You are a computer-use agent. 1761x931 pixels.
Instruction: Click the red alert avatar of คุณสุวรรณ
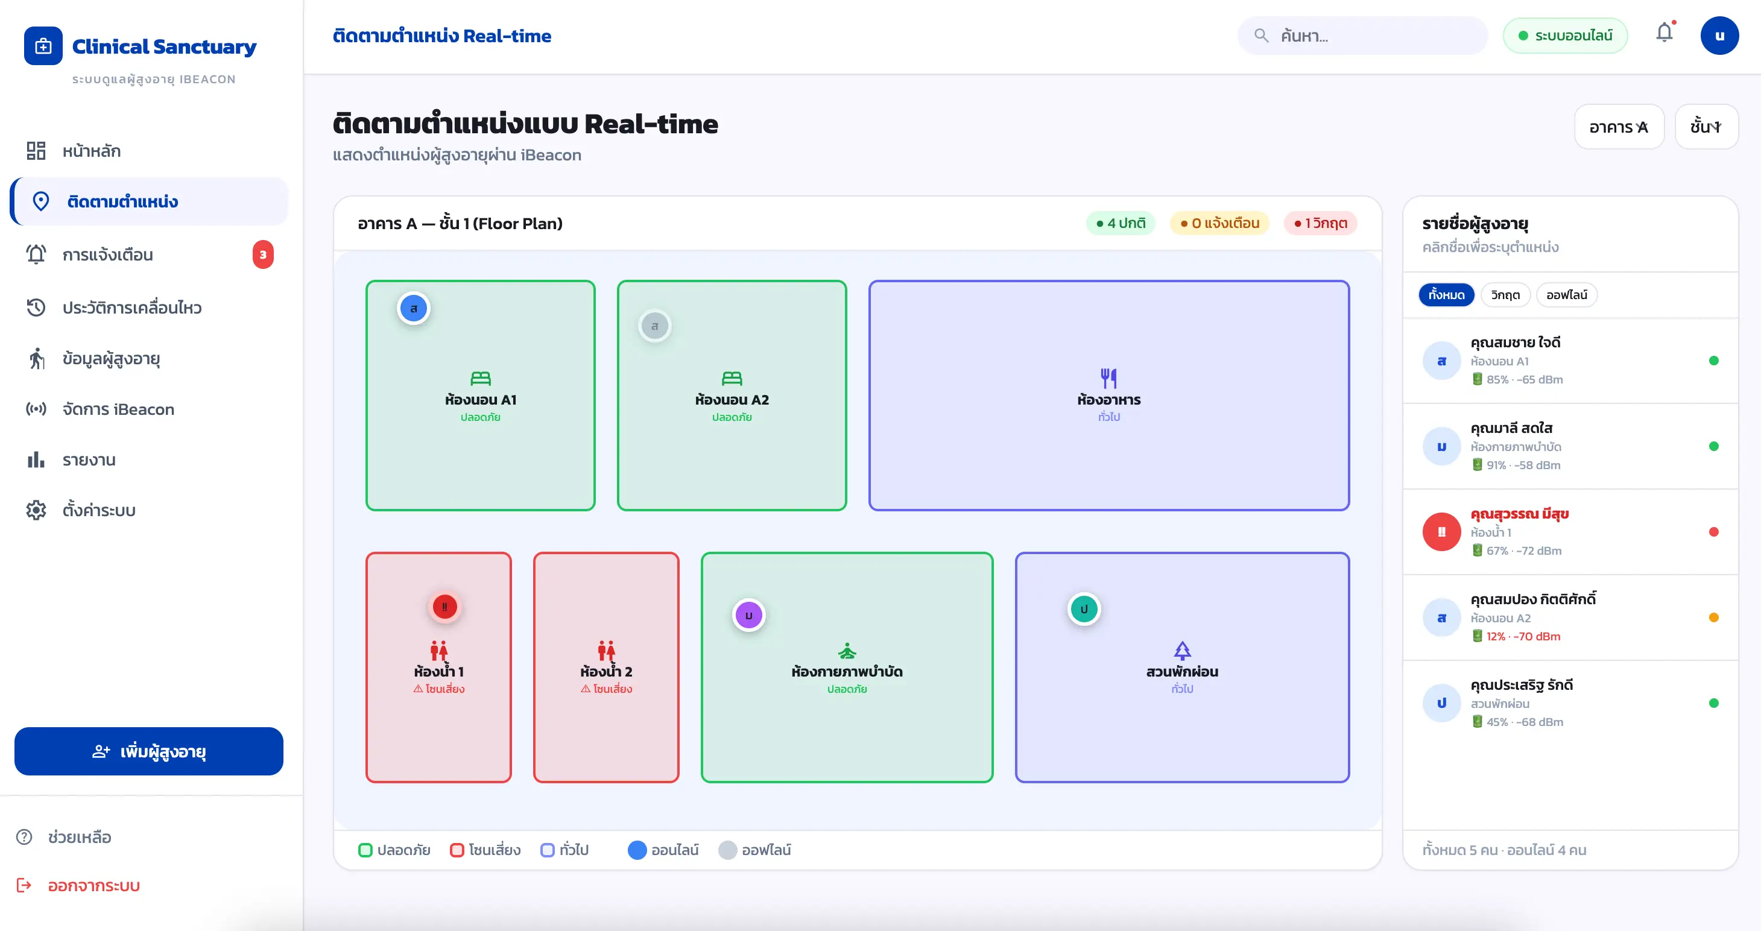(1442, 532)
